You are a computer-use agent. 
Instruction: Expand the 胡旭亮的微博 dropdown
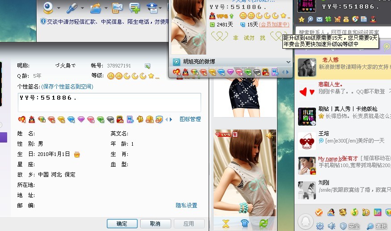288,62
